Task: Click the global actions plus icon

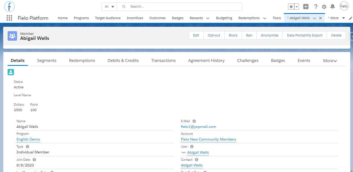Action: 306,7
